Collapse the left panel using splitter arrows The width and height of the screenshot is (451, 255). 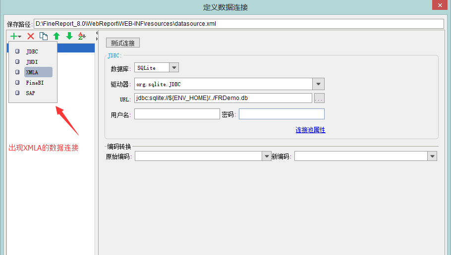pos(97,36)
